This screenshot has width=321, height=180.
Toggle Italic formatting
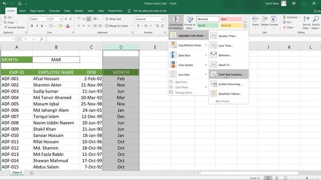37,26
